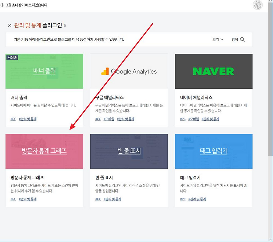The height and width of the screenshot is (242, 273).
Task: Click #모바일 tag under 네이버 애널리틱스
Action: pos(194,119)
